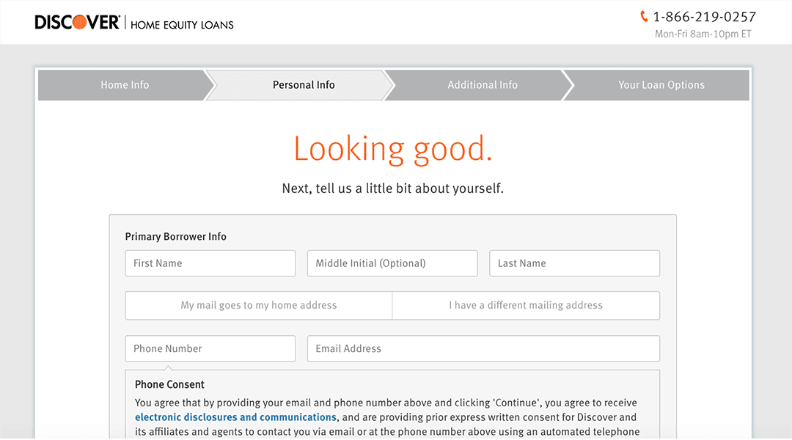Click the 'Looking good.' heading
The height and width of the screenshot is (440, 792).
tap(393, 149)
